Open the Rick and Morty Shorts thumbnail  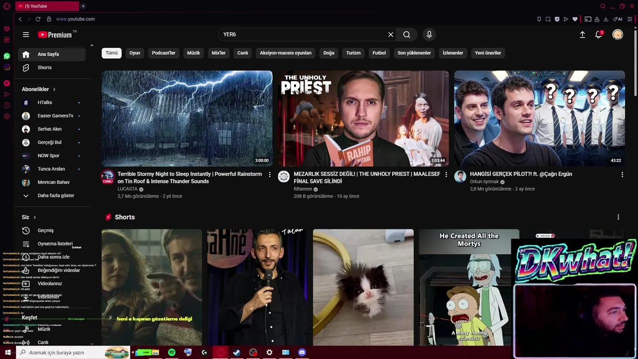[469, 287]
